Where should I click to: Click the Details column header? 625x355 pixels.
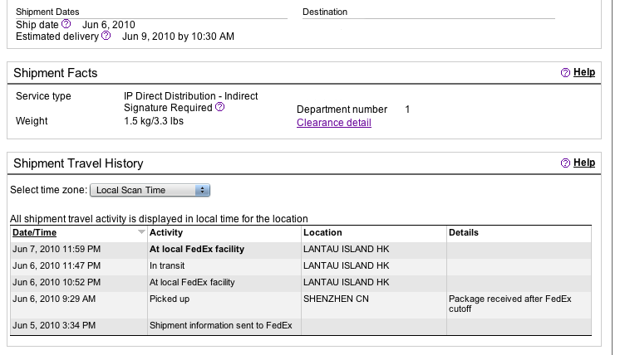pyautogui.click(x=464, y=232)
